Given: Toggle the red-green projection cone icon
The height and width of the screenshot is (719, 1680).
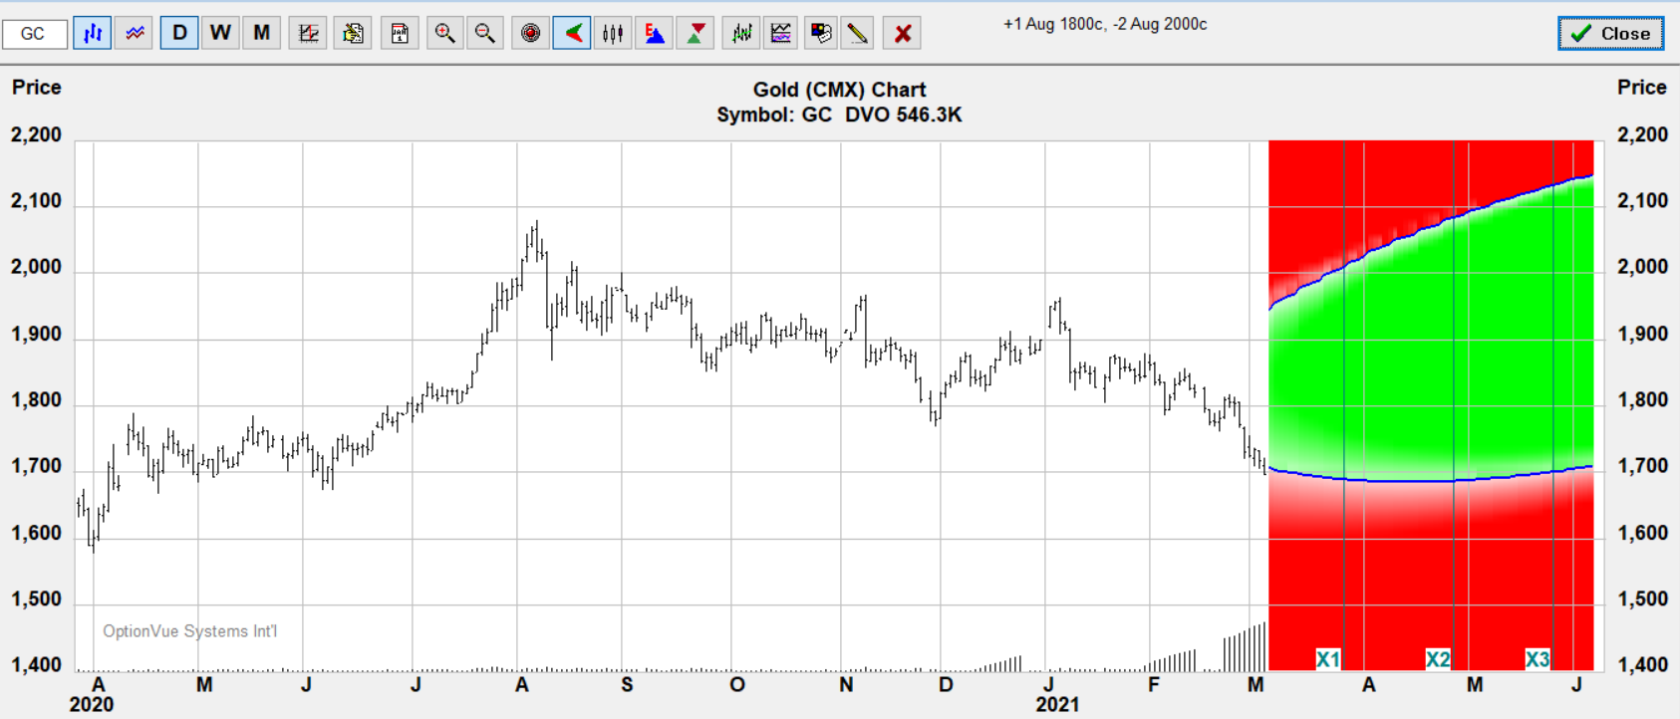Looking at the screenshot, I should pyautogui.click(x=572, y=33).
